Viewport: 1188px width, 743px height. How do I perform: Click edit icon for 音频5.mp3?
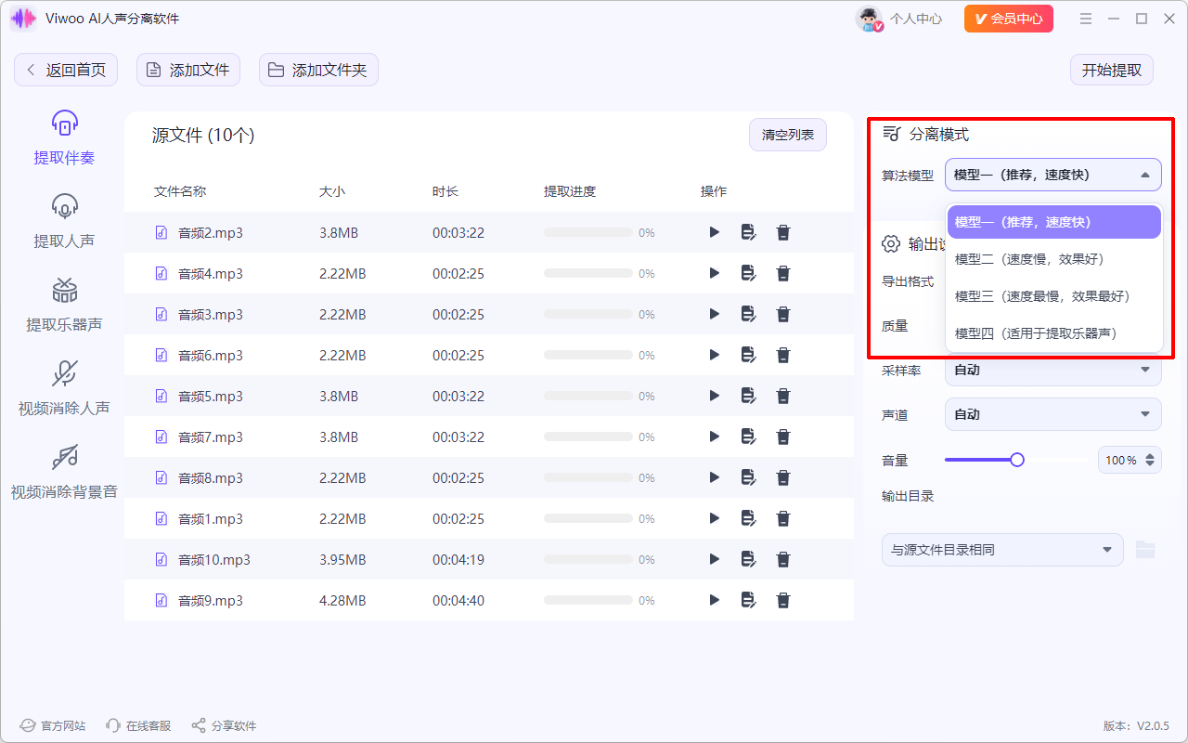pos(748,396)
